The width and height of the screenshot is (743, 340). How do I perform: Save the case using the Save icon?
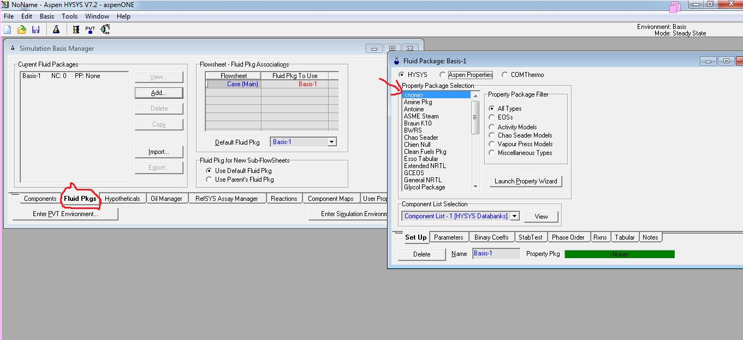pos(35,29)
